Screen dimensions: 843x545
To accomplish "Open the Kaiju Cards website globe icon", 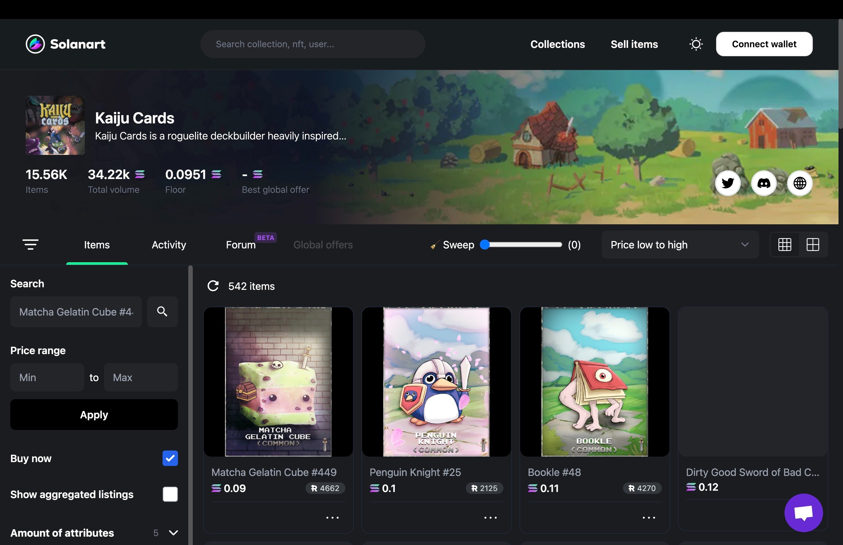I will [800, 183].
